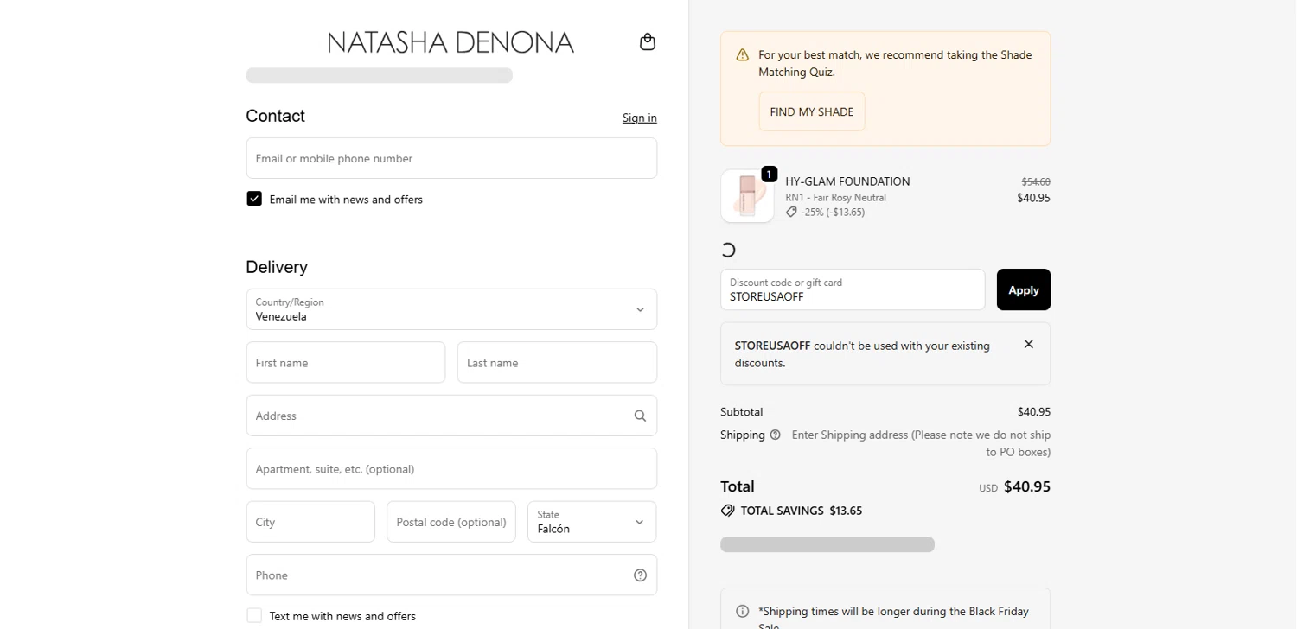Open the Country/Region dropdown
The height and width of the screenshot is (629, 1297).
[x=451, y=309]
